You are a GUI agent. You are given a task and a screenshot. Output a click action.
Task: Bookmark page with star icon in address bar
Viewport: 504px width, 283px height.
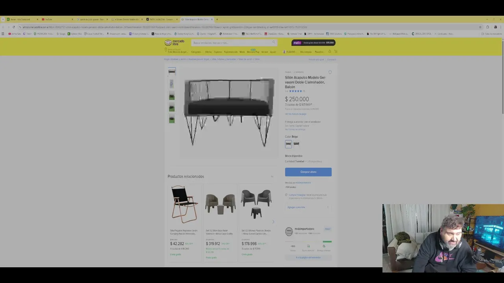click(480, 27)
